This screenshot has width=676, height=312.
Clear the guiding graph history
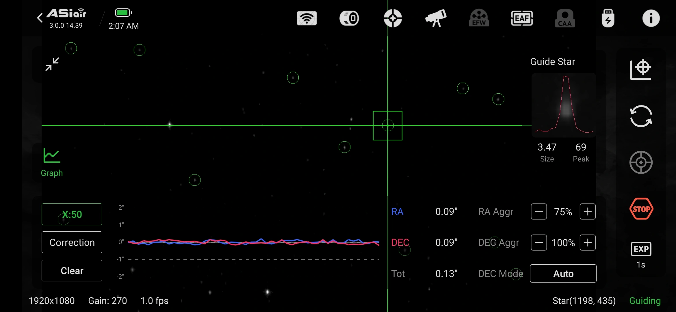pyautogui.click(x=72, y=270)
